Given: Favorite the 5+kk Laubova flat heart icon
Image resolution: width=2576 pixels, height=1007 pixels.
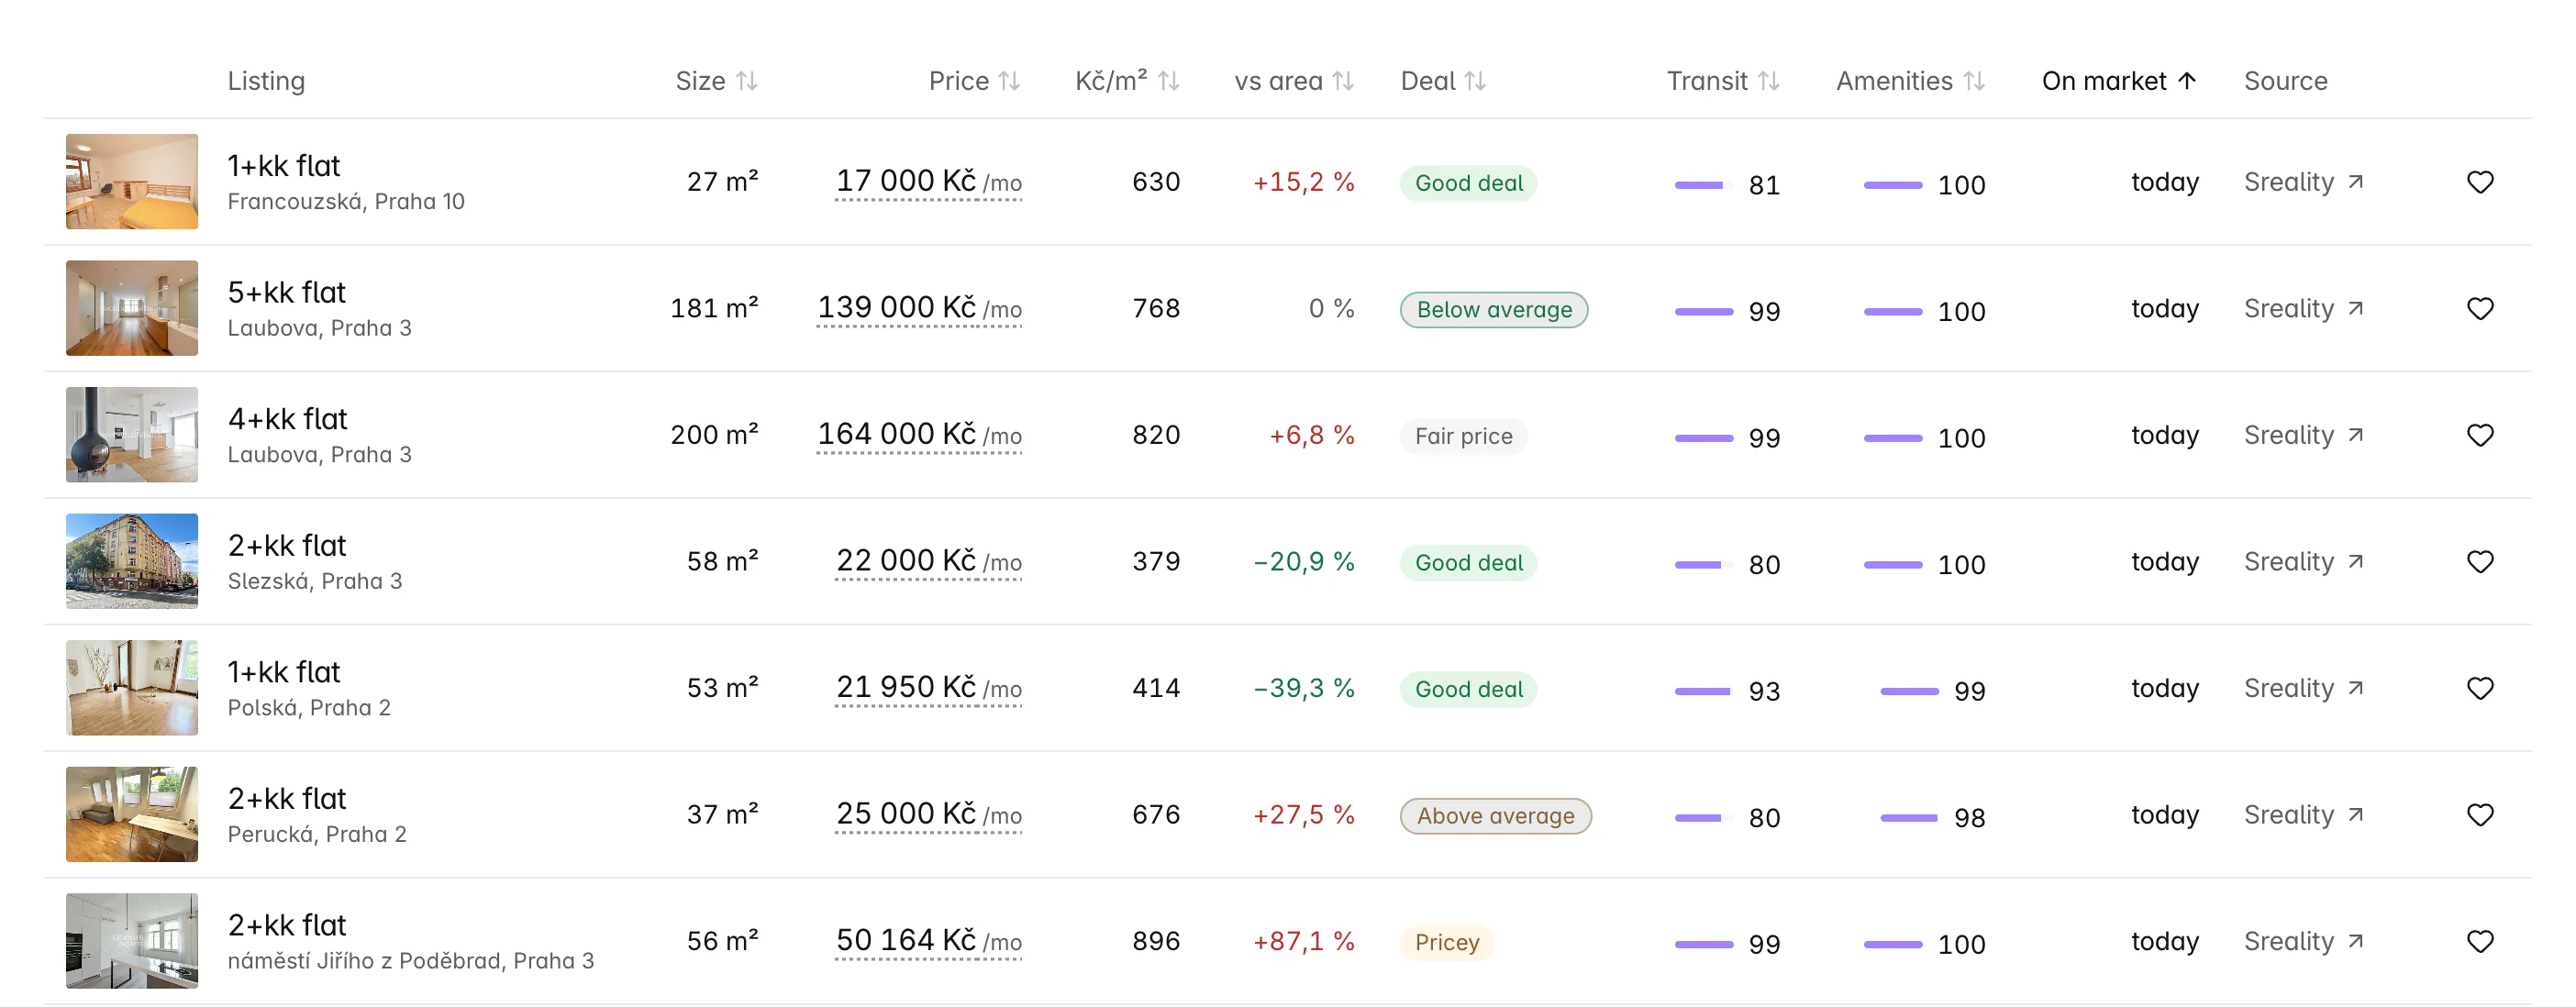Looking at the screenshot, I should tap(2479, 309).
